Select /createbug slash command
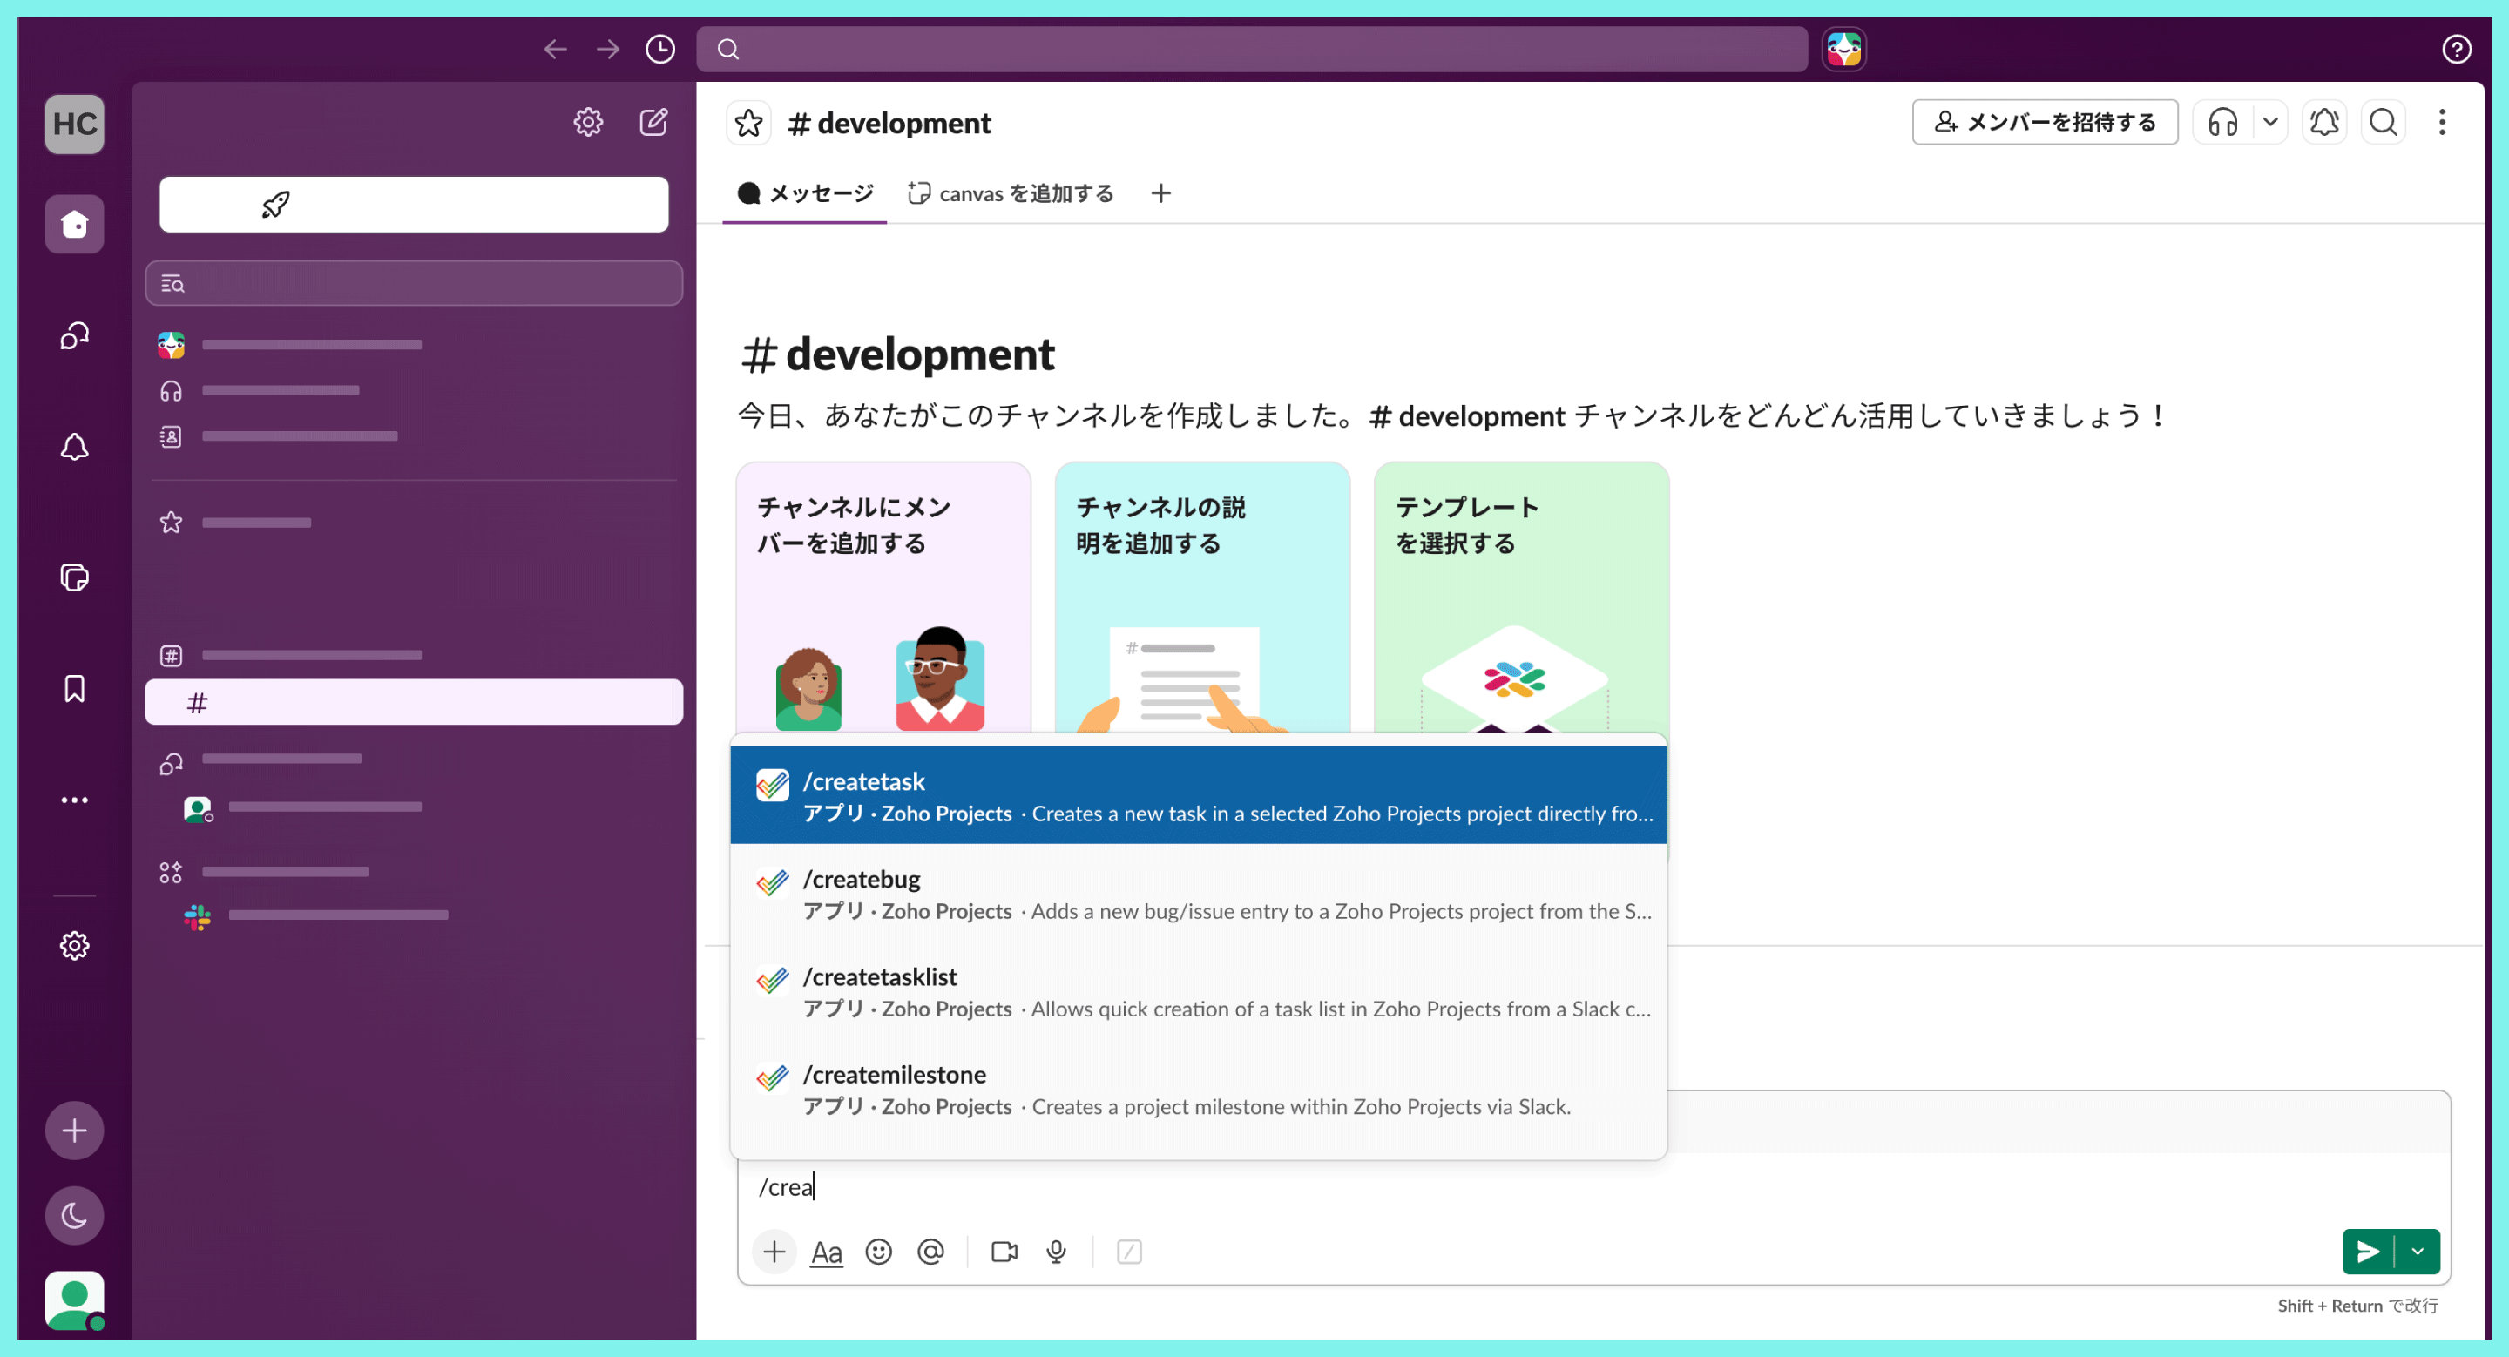The height and width of the screenshot is (1357, 2509). tap(1198, 894)
